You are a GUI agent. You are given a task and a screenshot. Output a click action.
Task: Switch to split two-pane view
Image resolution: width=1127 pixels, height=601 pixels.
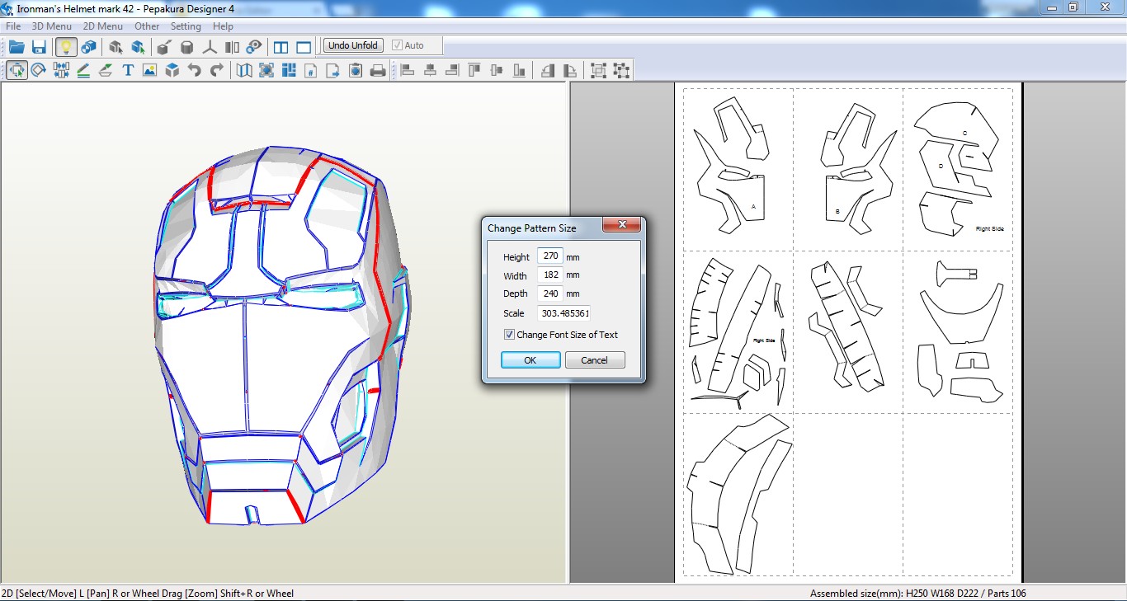point(281,46)
